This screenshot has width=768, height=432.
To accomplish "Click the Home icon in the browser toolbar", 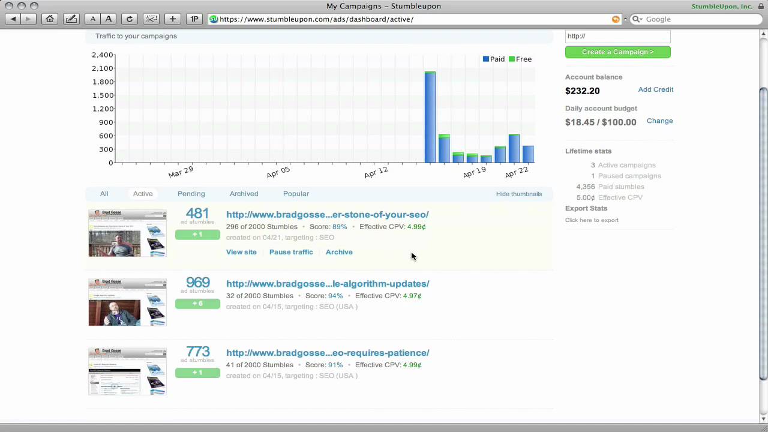I will pyautogui.click(x=50, y=19).
